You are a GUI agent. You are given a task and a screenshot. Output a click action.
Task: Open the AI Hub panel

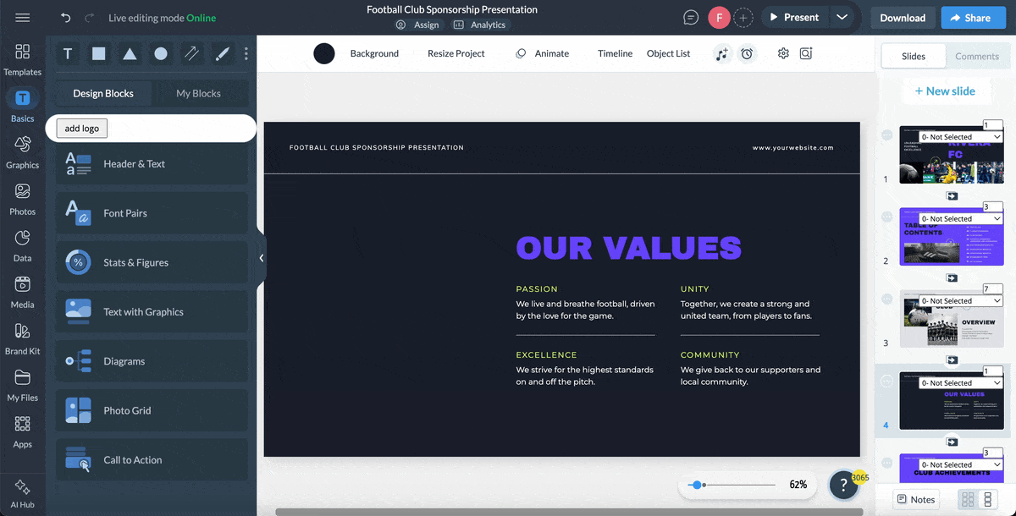(23, 492)
